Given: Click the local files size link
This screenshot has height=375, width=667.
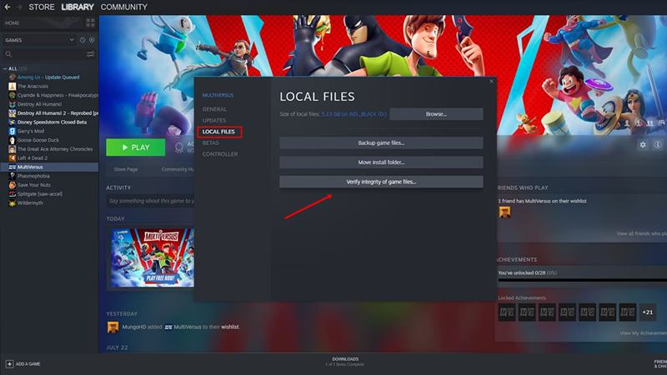Looking at the screenshot, I should [x=354, y=114].
